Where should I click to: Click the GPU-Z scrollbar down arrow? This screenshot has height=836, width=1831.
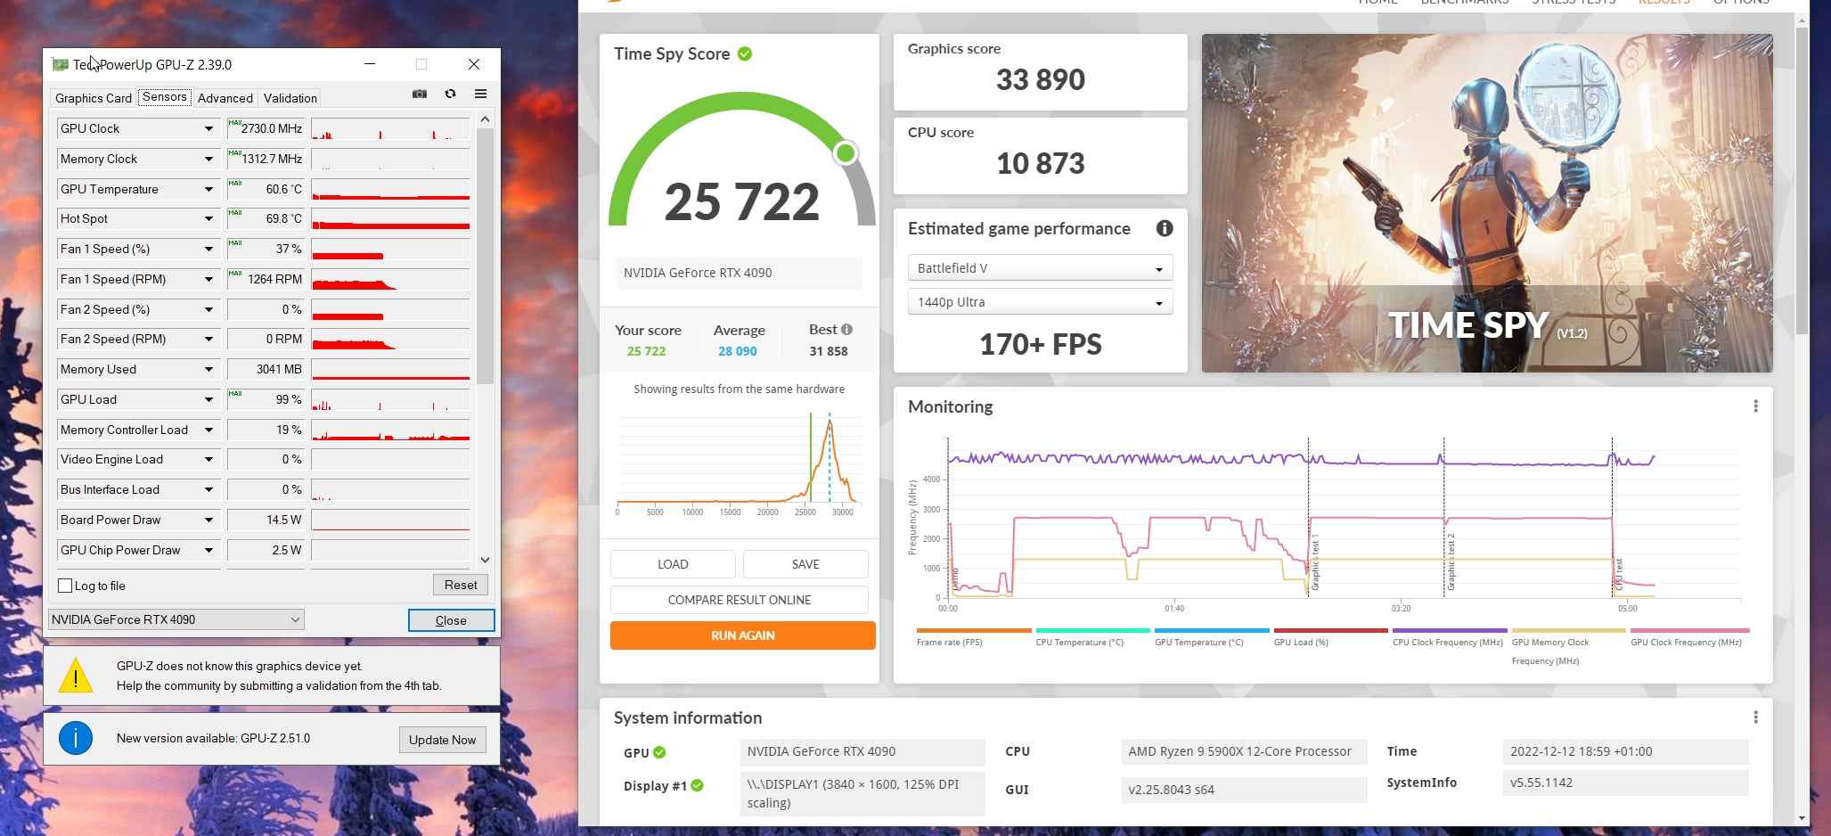pyautogui.click(x=485, y=560)
